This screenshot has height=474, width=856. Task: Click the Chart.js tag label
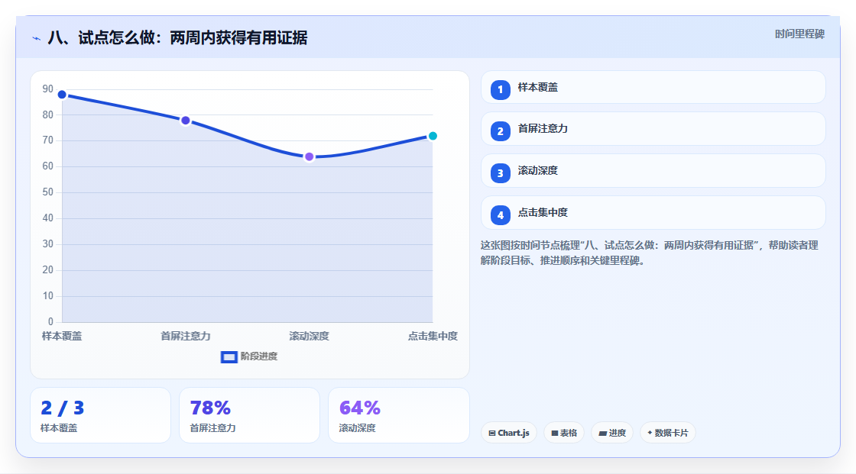click(x=513, y=433)
